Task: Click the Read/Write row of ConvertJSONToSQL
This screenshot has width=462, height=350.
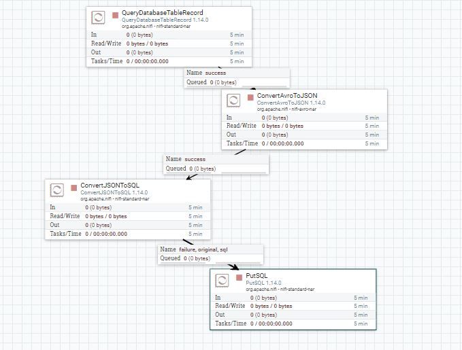Action: 128,216
